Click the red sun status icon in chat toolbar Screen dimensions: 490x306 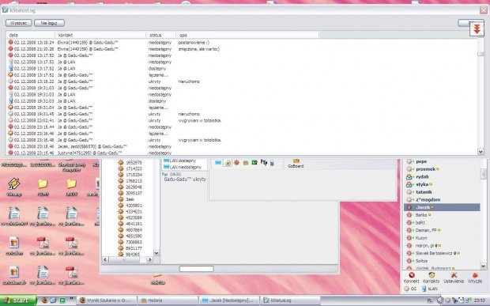point(236,163)
